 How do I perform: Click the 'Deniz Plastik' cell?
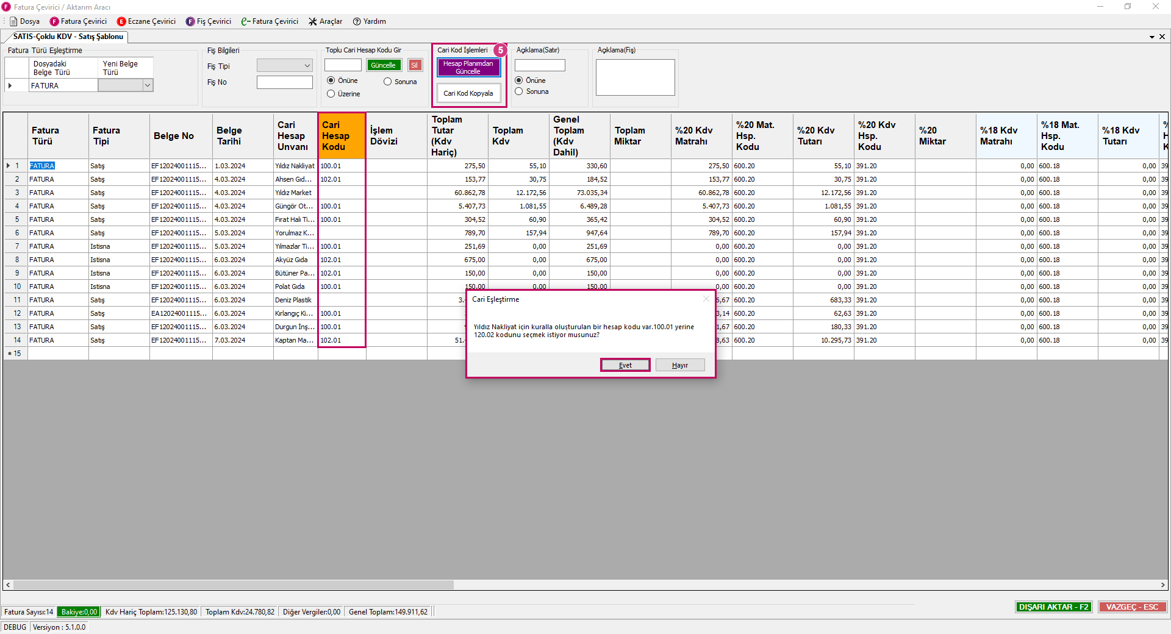(295, 300)
